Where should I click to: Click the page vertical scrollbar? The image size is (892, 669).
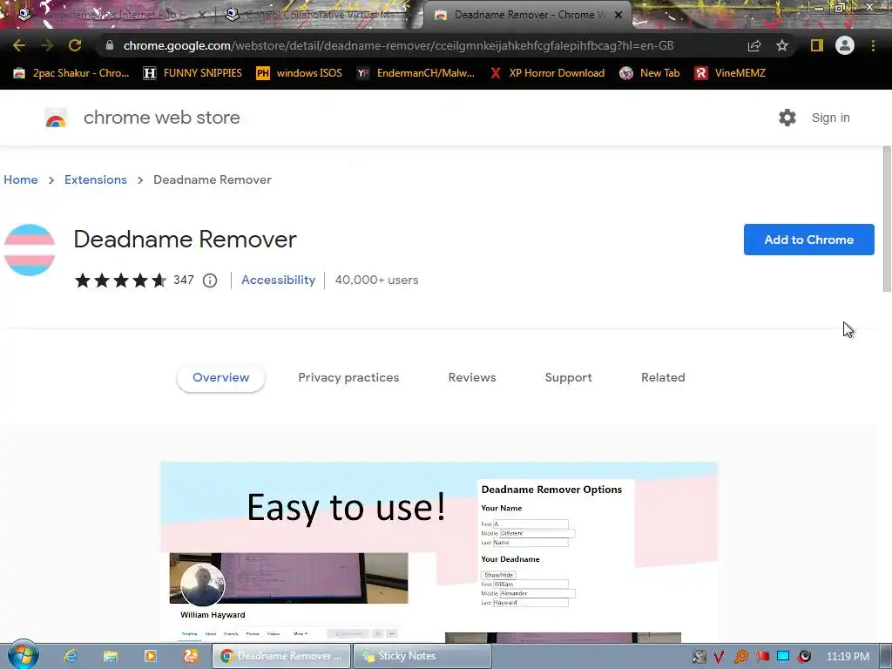point(886,219)
